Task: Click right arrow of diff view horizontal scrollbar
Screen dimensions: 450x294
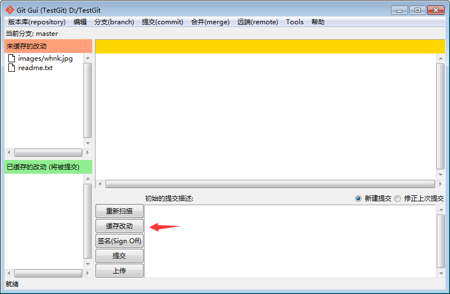Action: [x=440, y=184]
